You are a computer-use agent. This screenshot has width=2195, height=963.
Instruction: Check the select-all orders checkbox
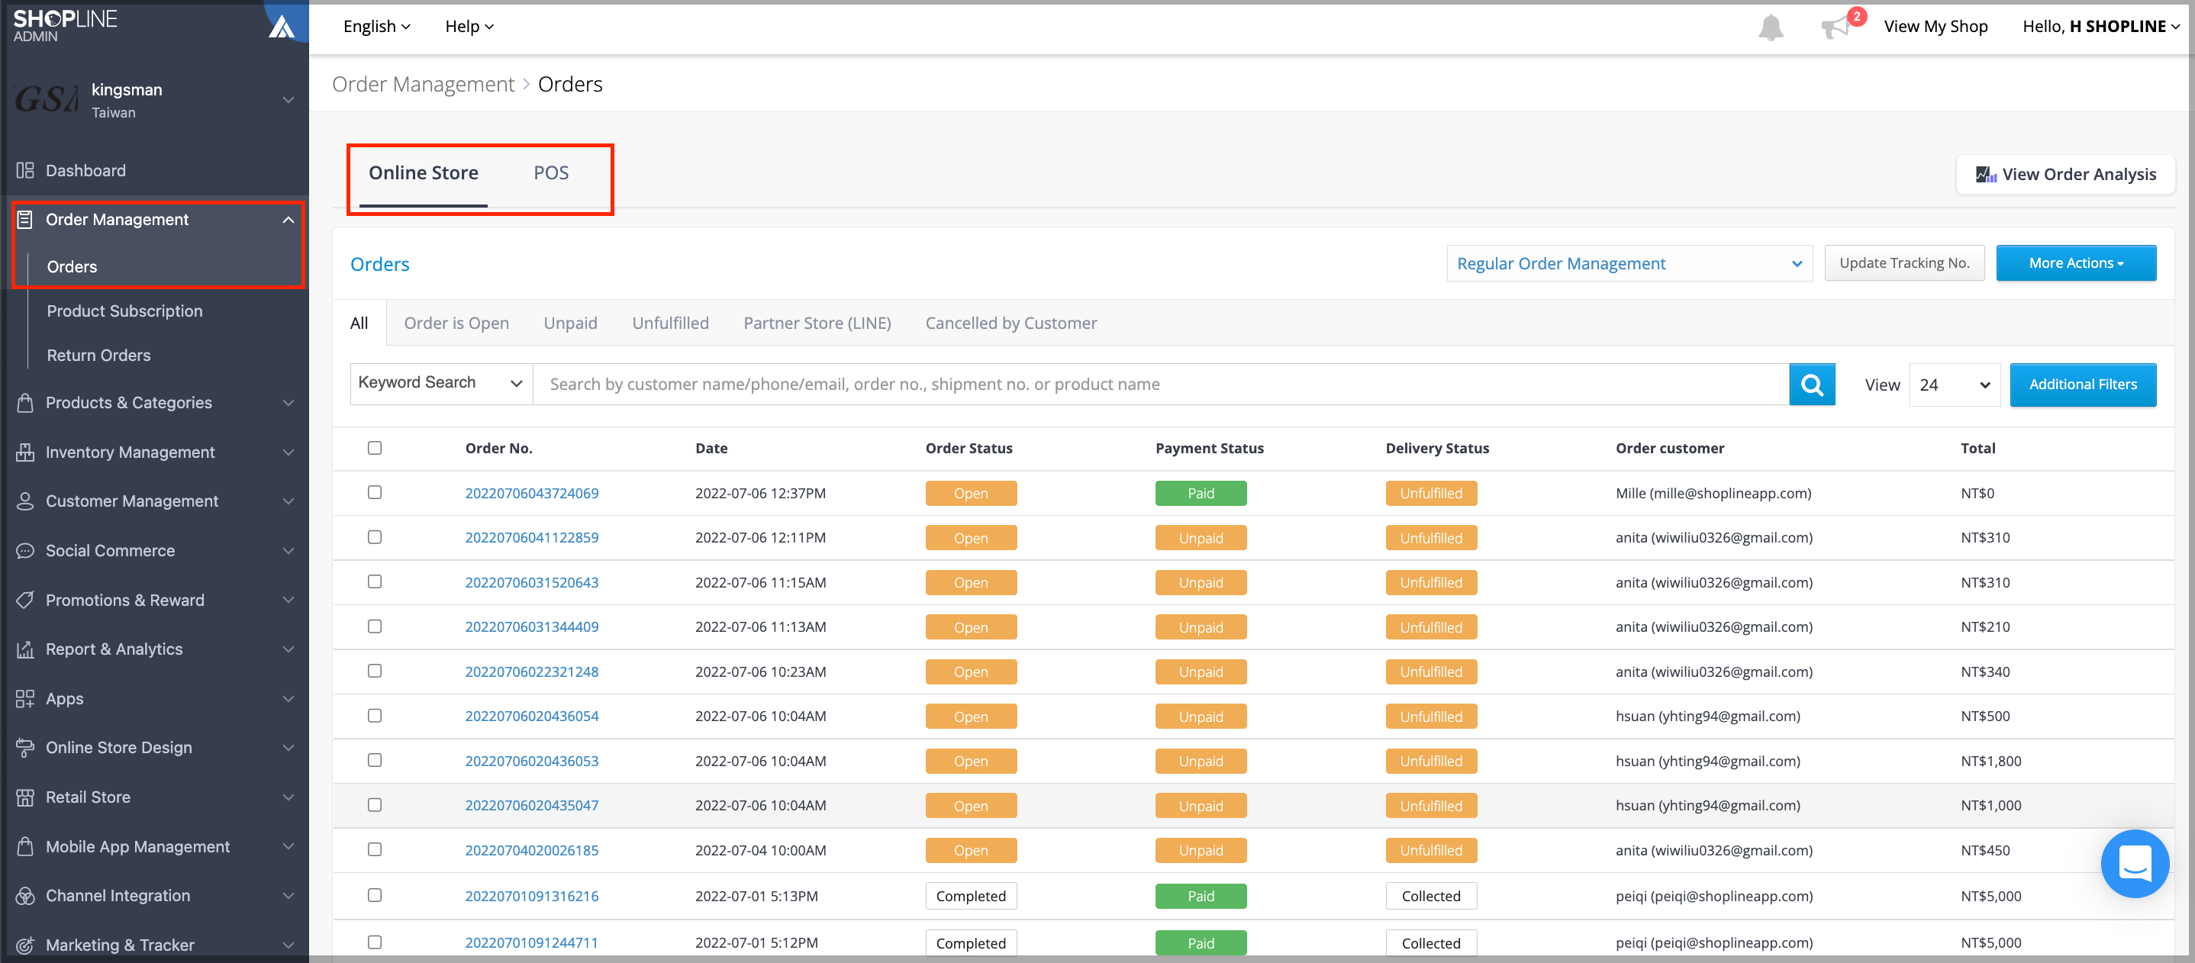(x=375, y=447)
